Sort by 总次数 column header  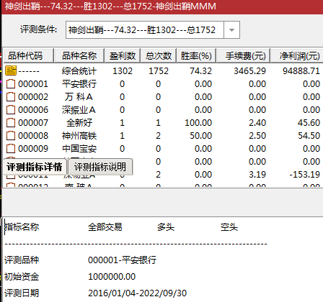[159, 55]
